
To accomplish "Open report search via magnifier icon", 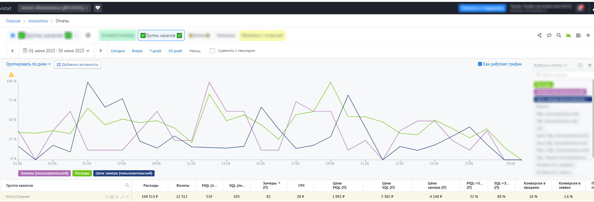I will pos(559,35).
